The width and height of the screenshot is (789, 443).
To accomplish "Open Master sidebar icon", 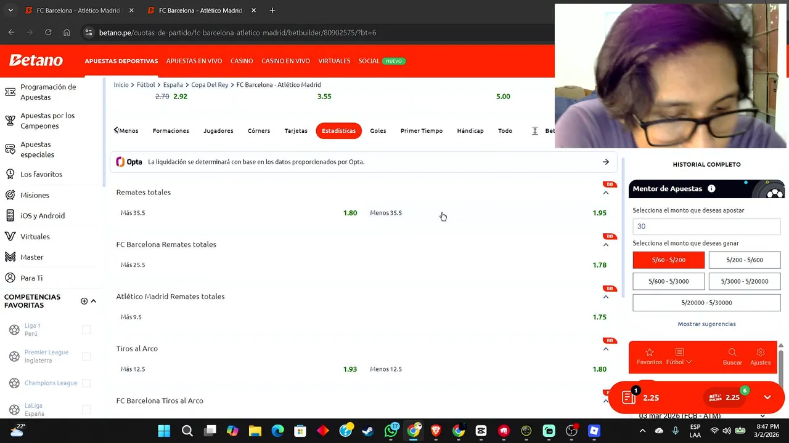I will point(10,257).
